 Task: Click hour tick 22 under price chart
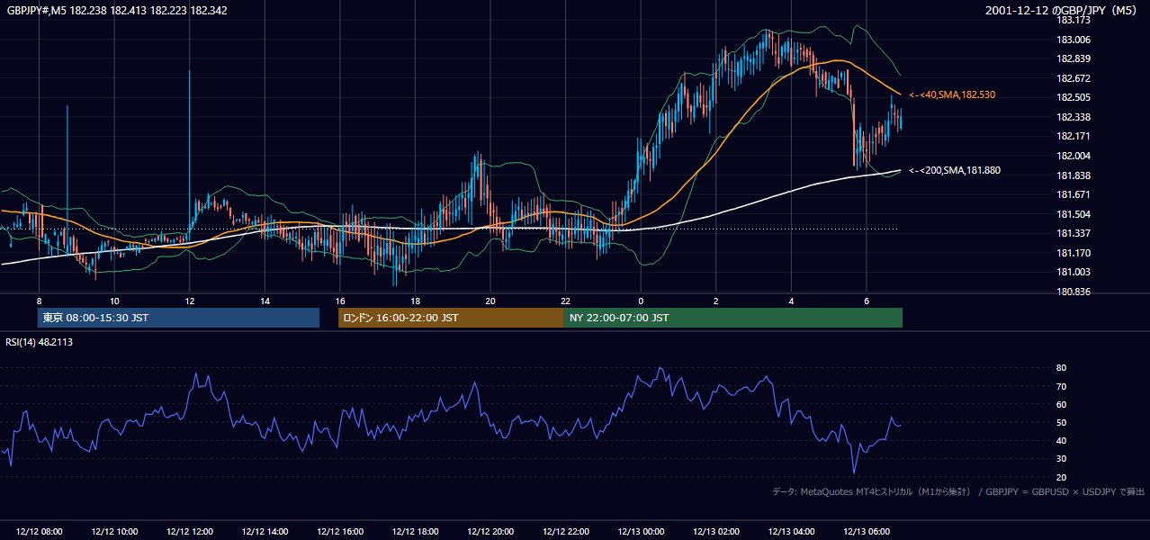(566, 301)
